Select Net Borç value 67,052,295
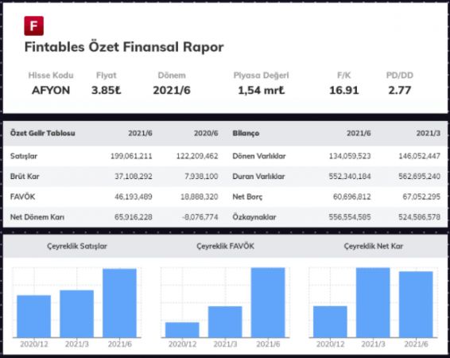 click(x=421, y=197)
